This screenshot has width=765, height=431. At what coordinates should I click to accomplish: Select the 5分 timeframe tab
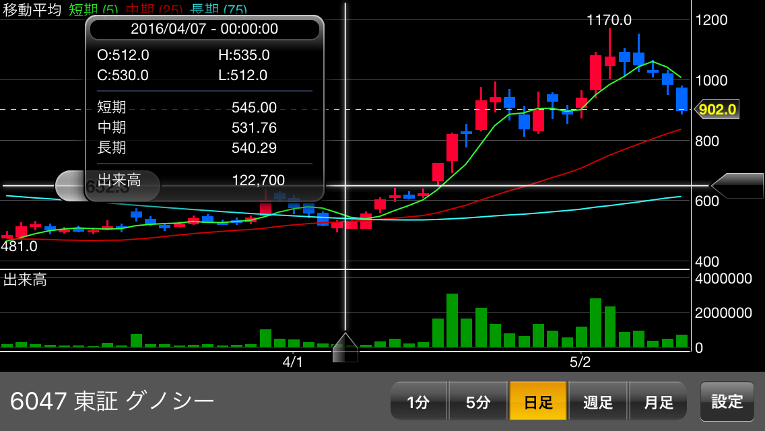[478, 402]
